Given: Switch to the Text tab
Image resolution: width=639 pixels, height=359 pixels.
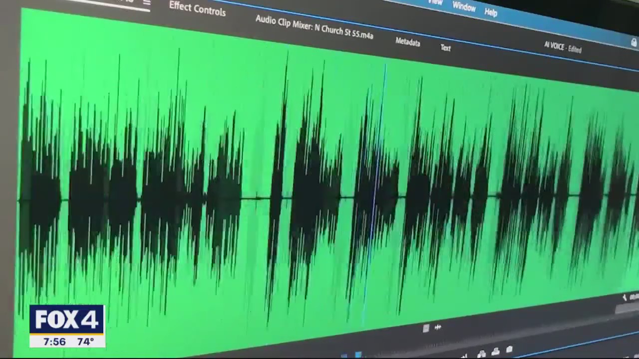Looking at the screenshot, I should (x=445, y=48).
